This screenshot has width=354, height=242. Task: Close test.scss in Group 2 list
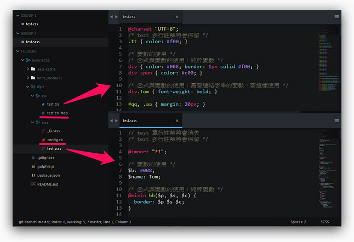pos(22,42)
